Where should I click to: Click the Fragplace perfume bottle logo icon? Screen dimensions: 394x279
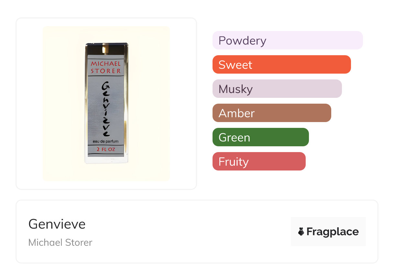(301, 232)
